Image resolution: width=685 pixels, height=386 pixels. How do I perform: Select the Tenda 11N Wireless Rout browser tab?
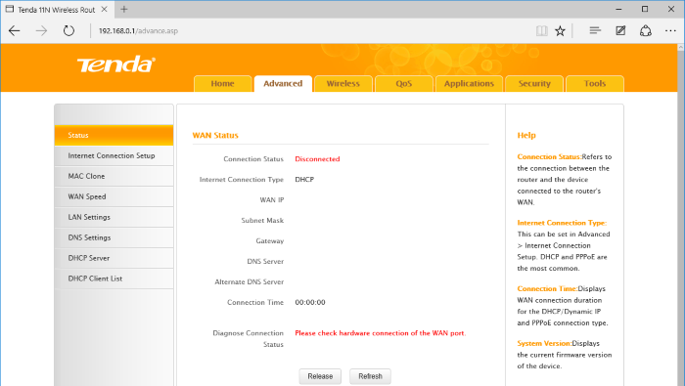point(57,10)
